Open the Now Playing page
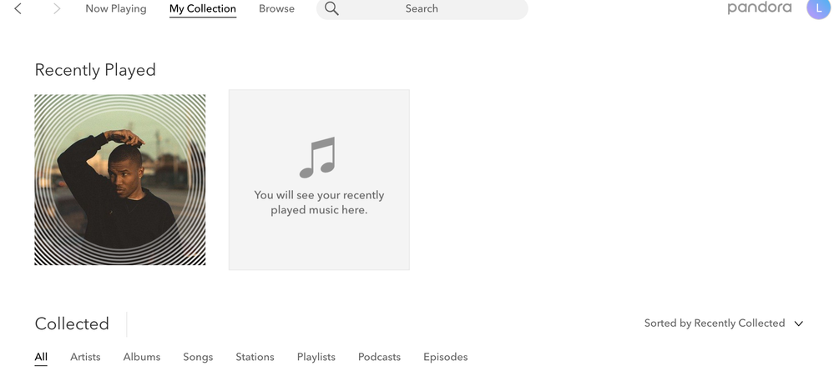This screenshot has width=834, height=376. tap(115, 9)
